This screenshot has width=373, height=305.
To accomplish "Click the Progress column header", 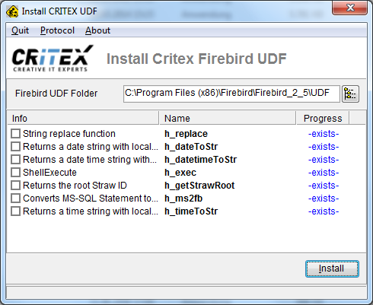I will coord(323,118).
